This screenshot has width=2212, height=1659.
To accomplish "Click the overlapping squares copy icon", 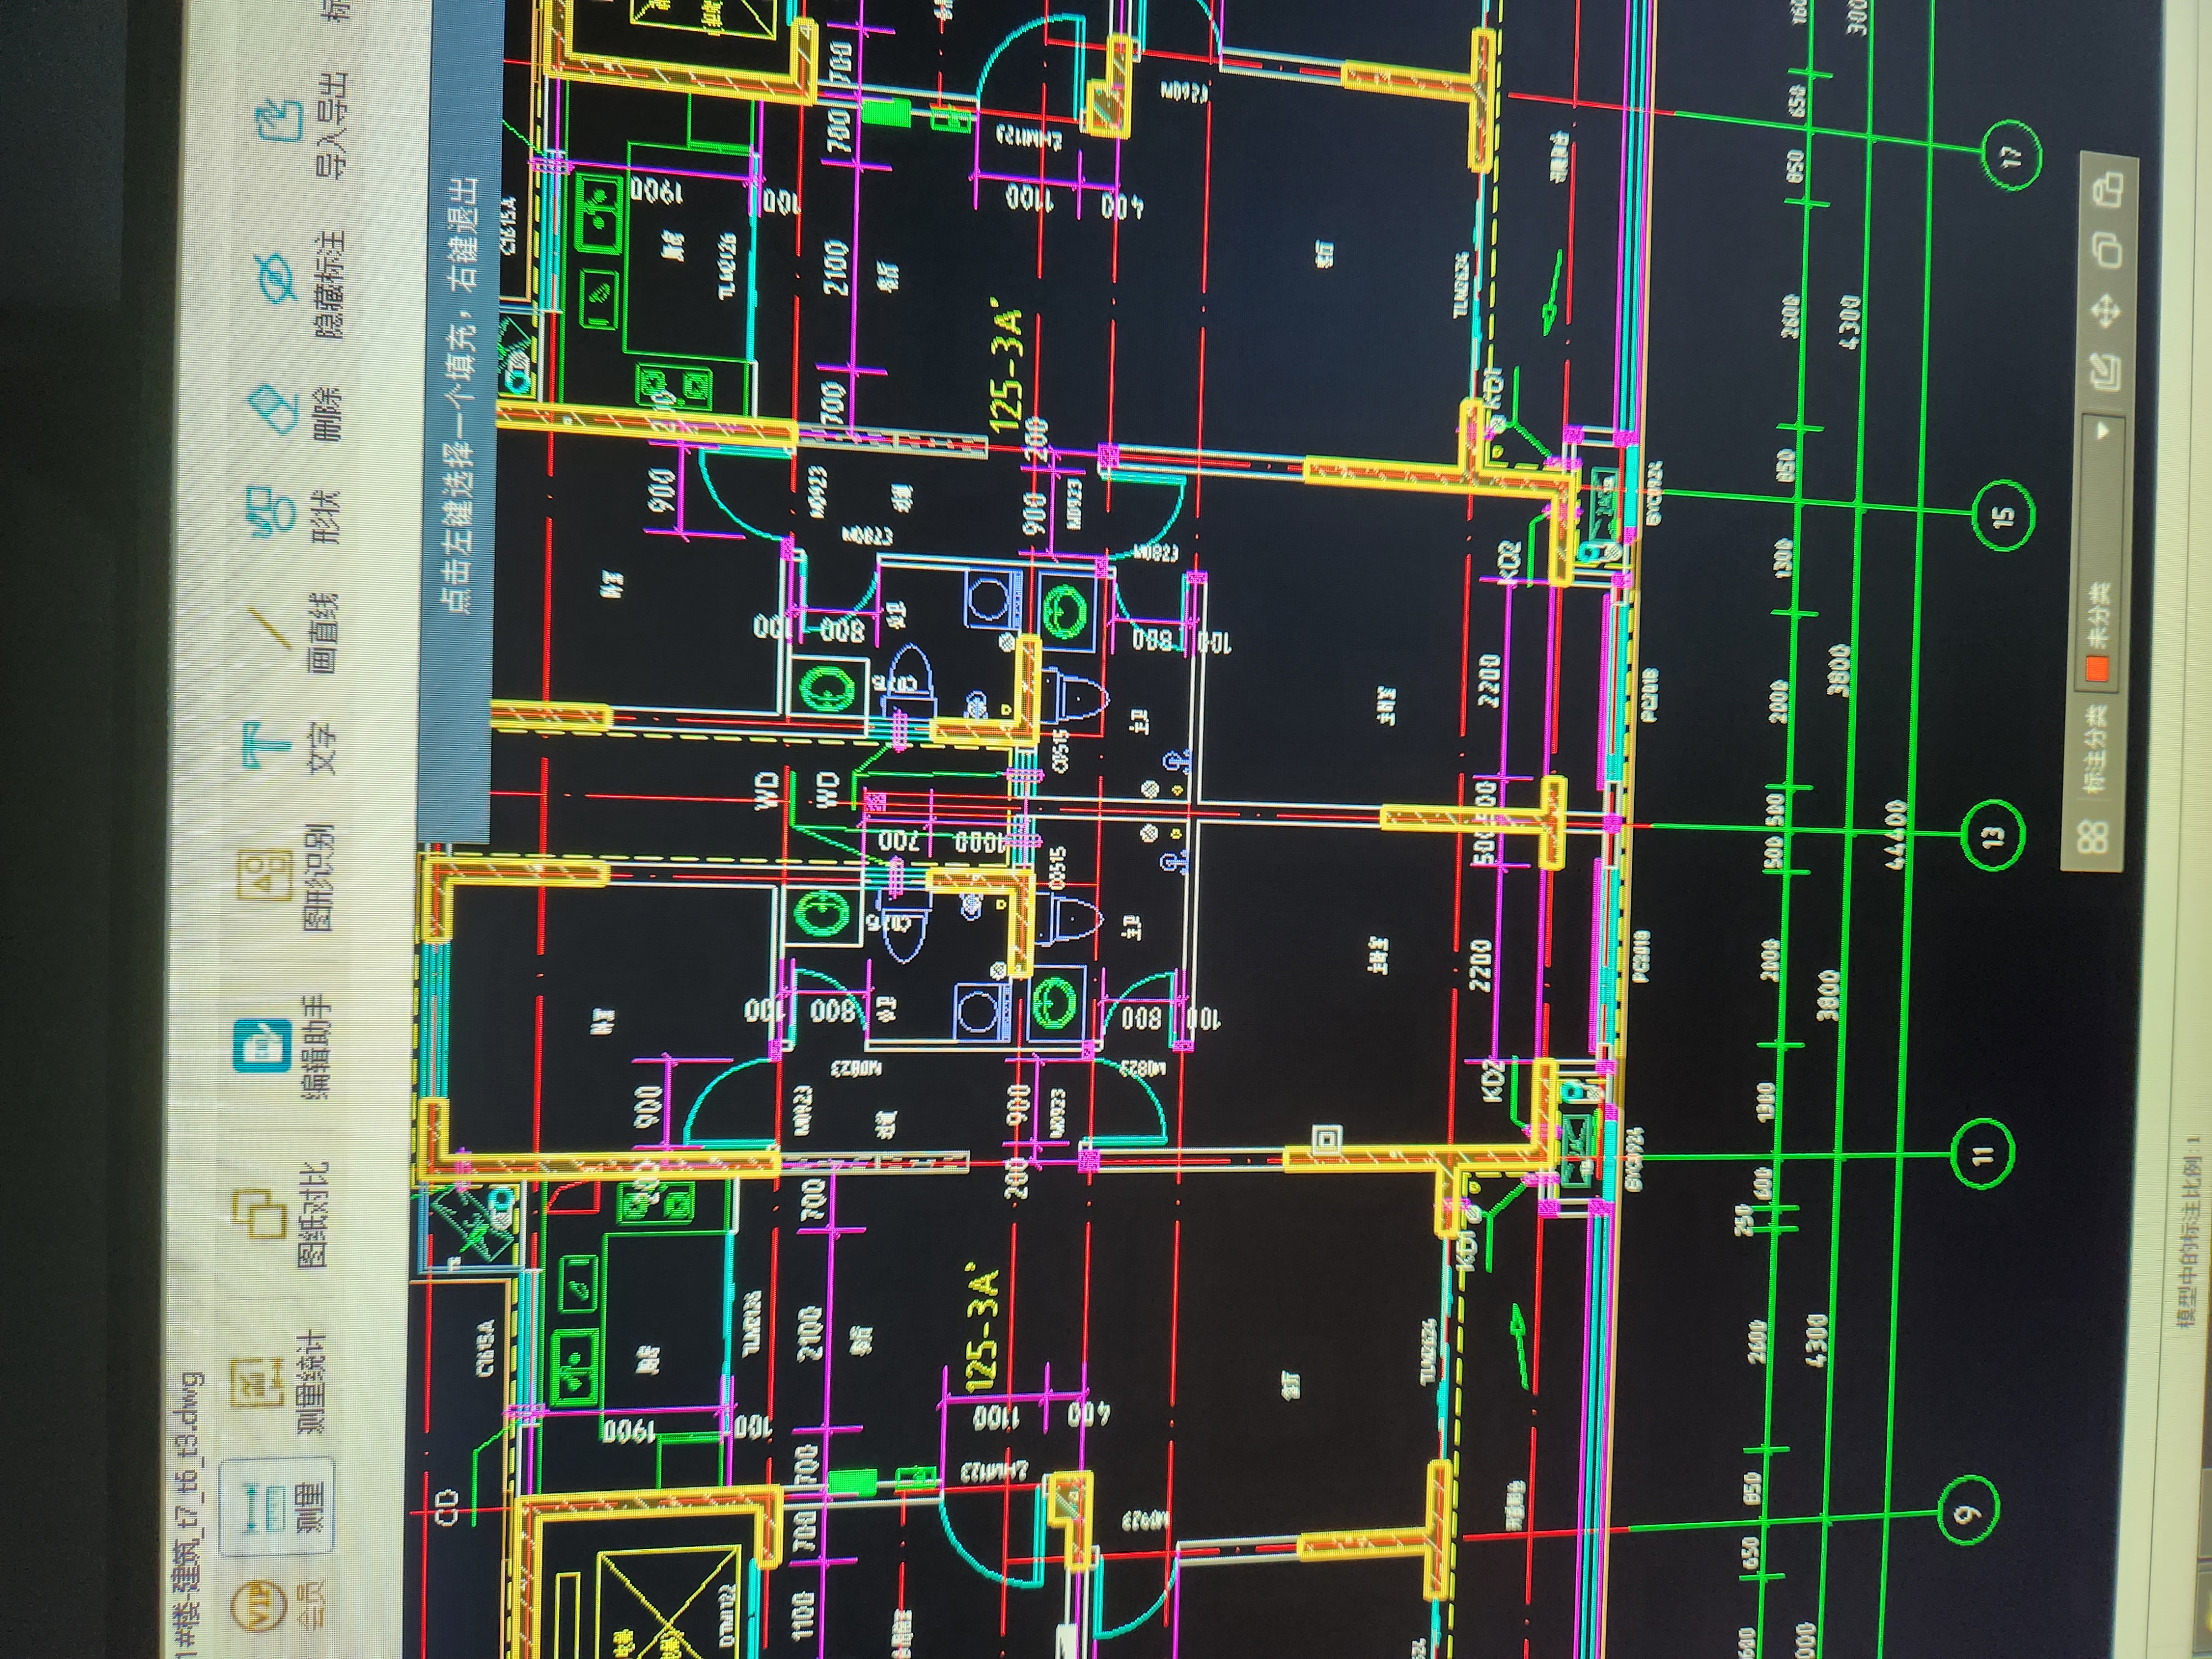I will 2108,249.
